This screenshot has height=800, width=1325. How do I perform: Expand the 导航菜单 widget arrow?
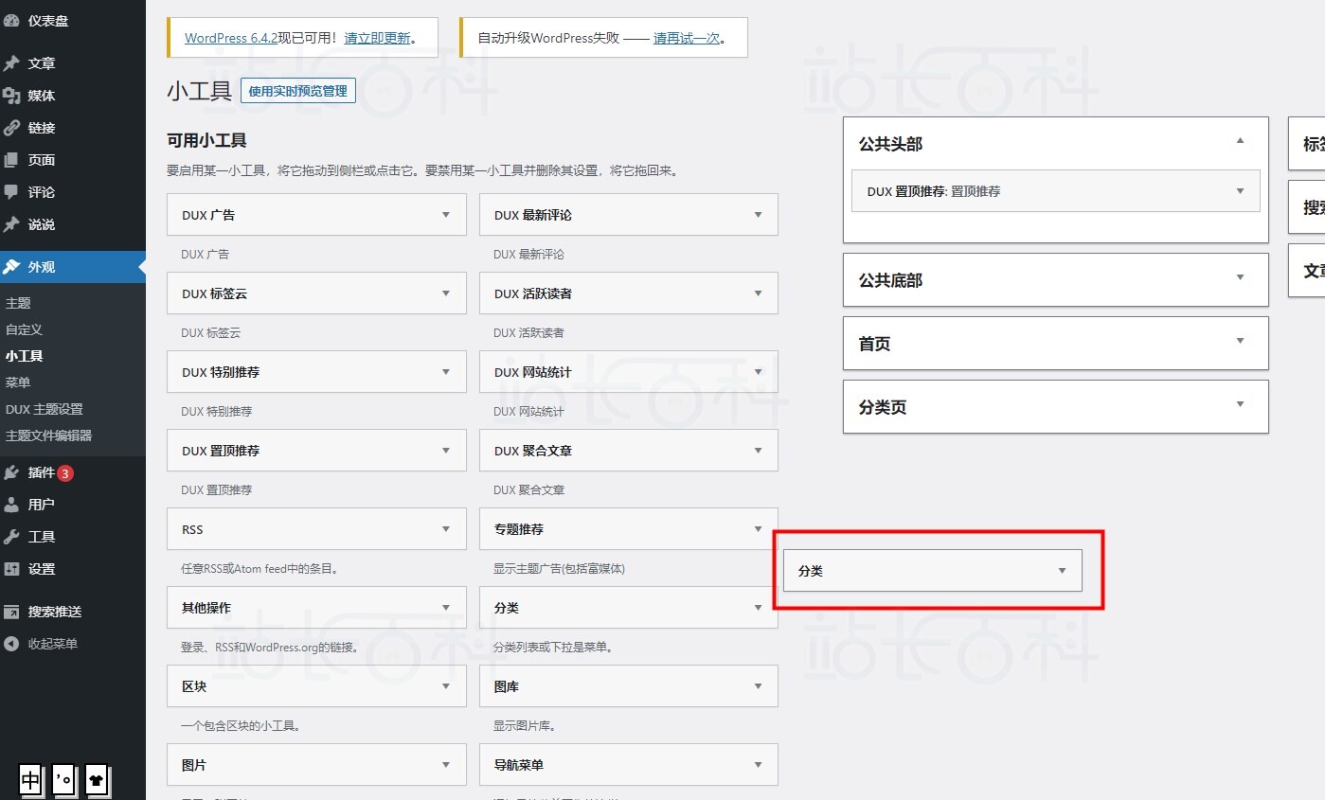click(758, 765)
